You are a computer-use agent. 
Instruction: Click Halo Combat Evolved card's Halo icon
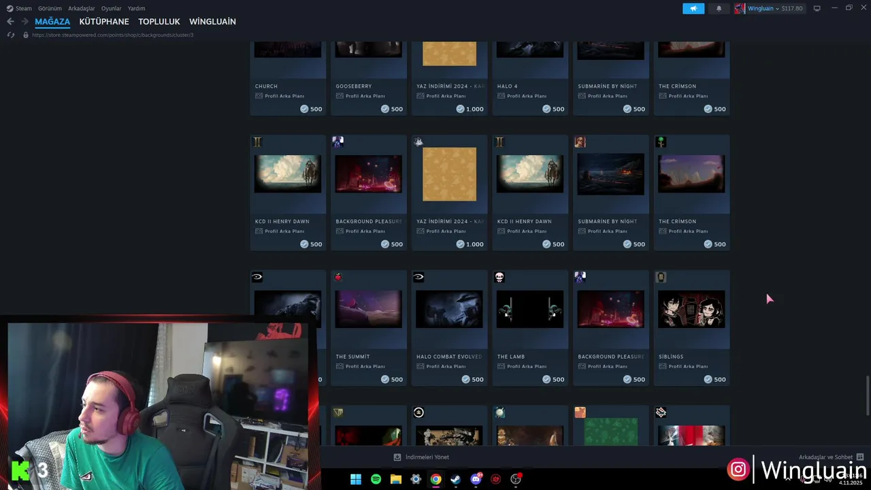pyautogui.click(x=418, y=277)
